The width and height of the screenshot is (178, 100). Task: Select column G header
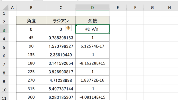click(152, 7)
